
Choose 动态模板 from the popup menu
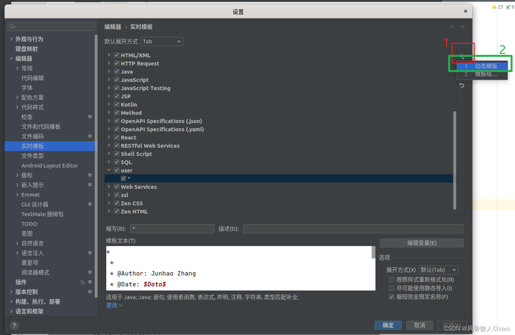(x=482, y=66)
